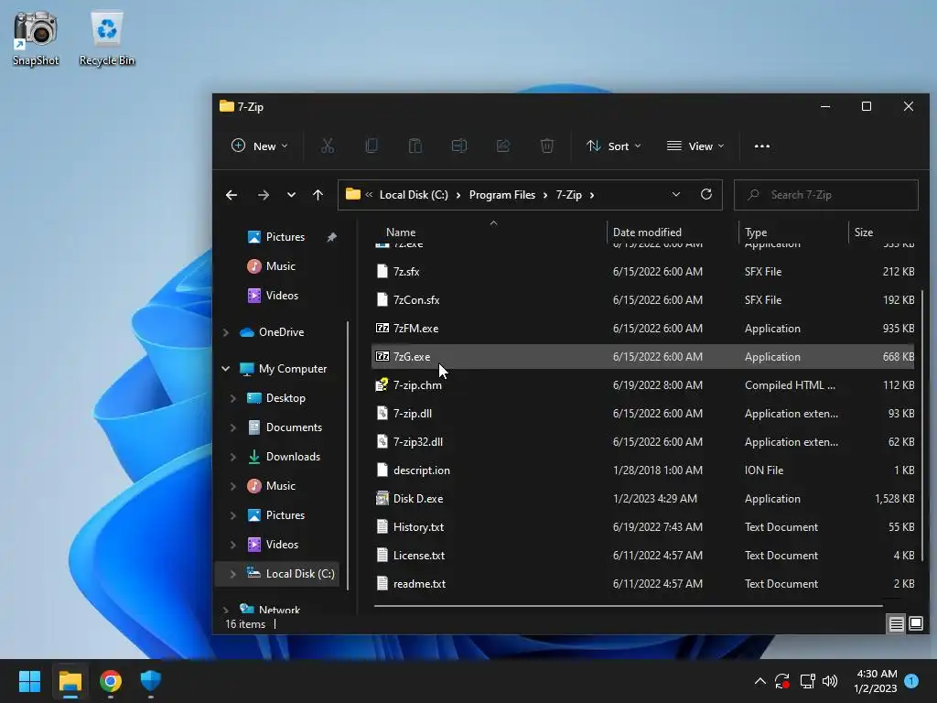This screenshot has height=703, width=937.
Task: Select Downloads under My Computer
Action: click(x=293, y=457)
